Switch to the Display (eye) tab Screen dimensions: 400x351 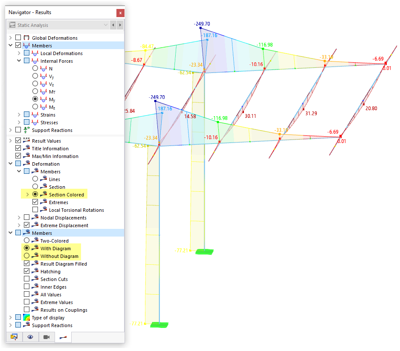[30, 336]
